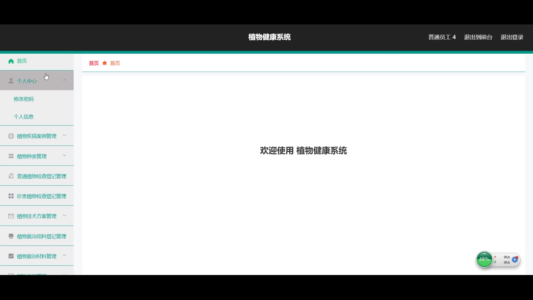
Task: Open the 个人中心 menu section
Action: pyautogui.click(x=37, y=81)
